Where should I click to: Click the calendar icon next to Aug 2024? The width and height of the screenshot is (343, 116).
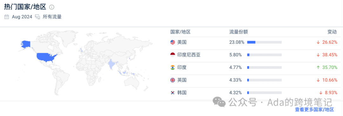[x=7, y=17]
